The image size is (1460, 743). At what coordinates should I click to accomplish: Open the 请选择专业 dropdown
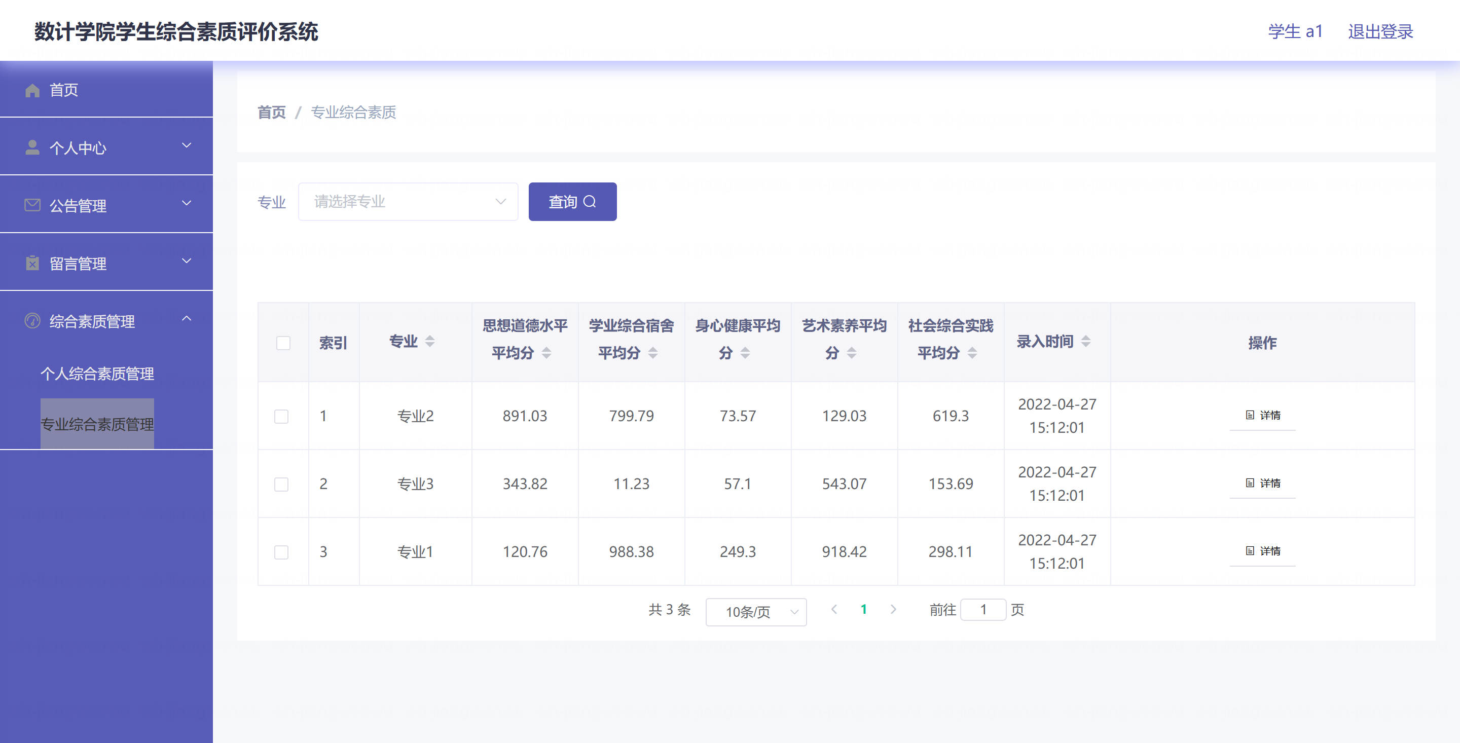click(408, 202)
